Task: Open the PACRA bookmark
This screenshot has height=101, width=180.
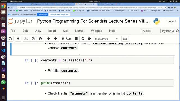Action: click(x=12, y=11)
